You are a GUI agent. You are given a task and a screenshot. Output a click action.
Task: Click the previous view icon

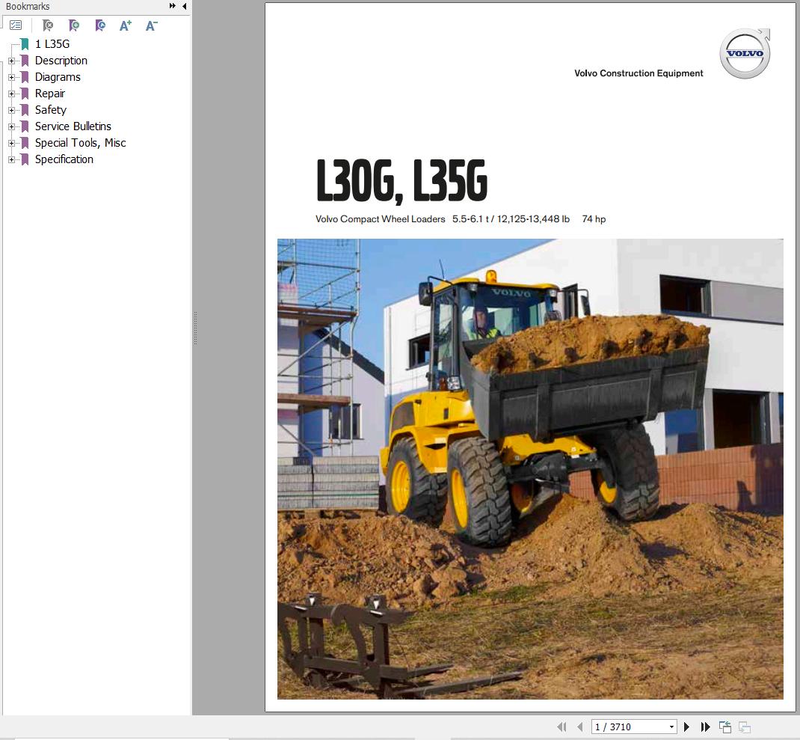click(724, 726)
